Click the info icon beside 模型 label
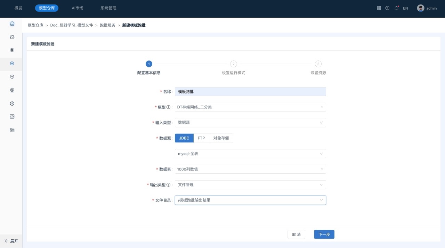445x248 pixels. [169, 107]
